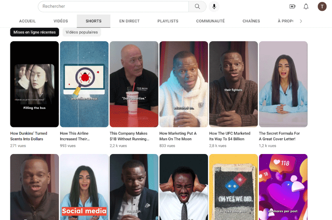
Task: Open the purple hearts shares per post thumbnail
Action: (283, 187)
